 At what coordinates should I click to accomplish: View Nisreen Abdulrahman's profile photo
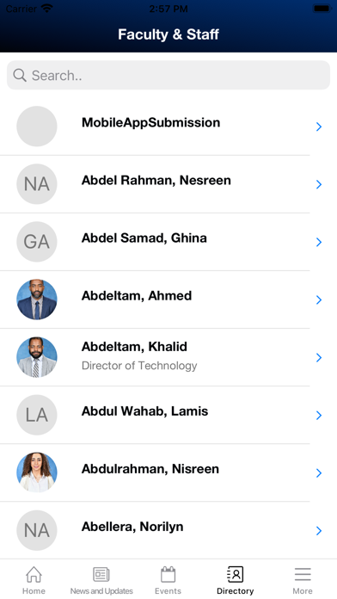[x=37, y=472]
